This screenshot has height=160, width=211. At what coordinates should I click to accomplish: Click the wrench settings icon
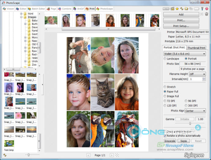[x=202, y=9]
